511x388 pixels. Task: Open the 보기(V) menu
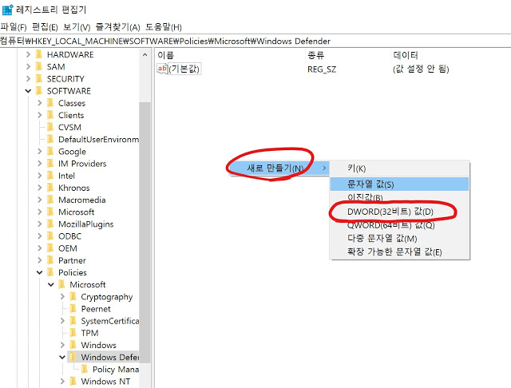click(77, 27)
